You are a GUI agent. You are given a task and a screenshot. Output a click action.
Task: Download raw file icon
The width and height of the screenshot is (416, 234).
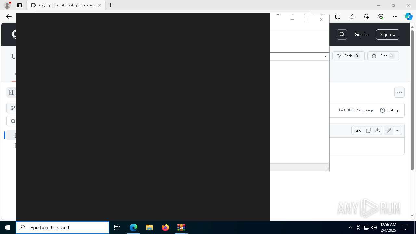pyautogui.click(x=377, y=130)
